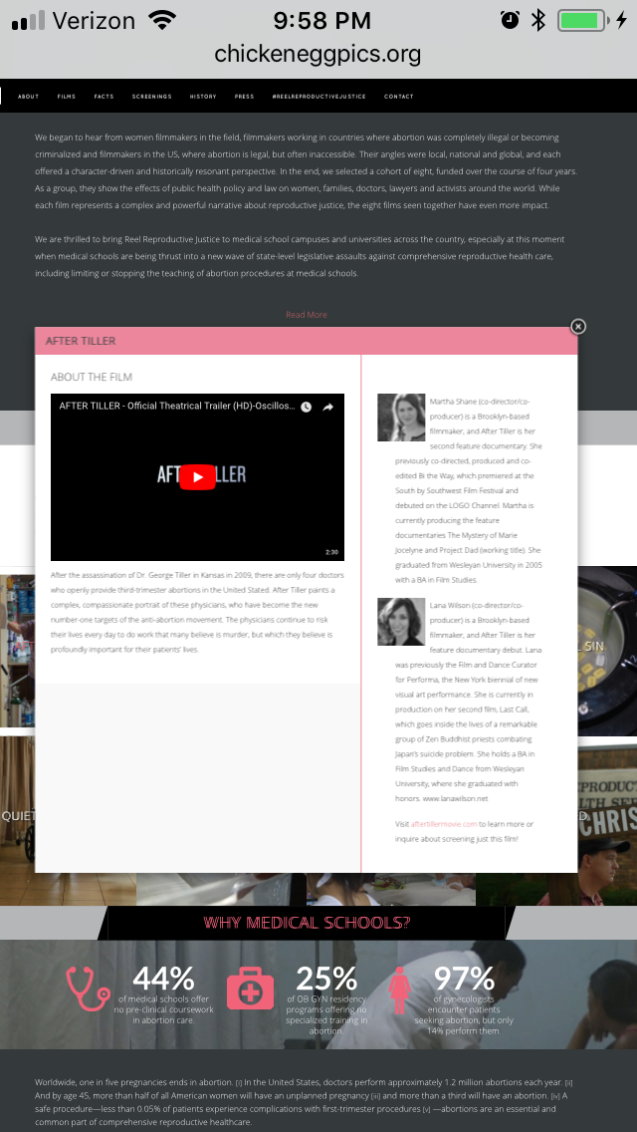
Task: Click the Share arrow icon on video
Action: [x=328, y=407]
